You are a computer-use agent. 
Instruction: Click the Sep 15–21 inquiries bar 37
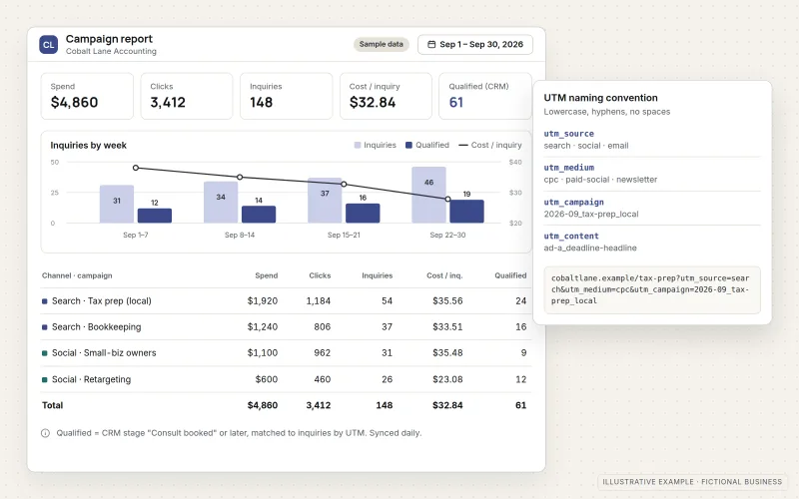click(x=325, y=201)
